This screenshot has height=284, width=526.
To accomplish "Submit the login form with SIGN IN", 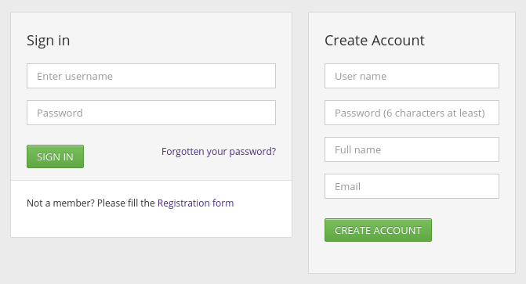I will pos(56,156).
